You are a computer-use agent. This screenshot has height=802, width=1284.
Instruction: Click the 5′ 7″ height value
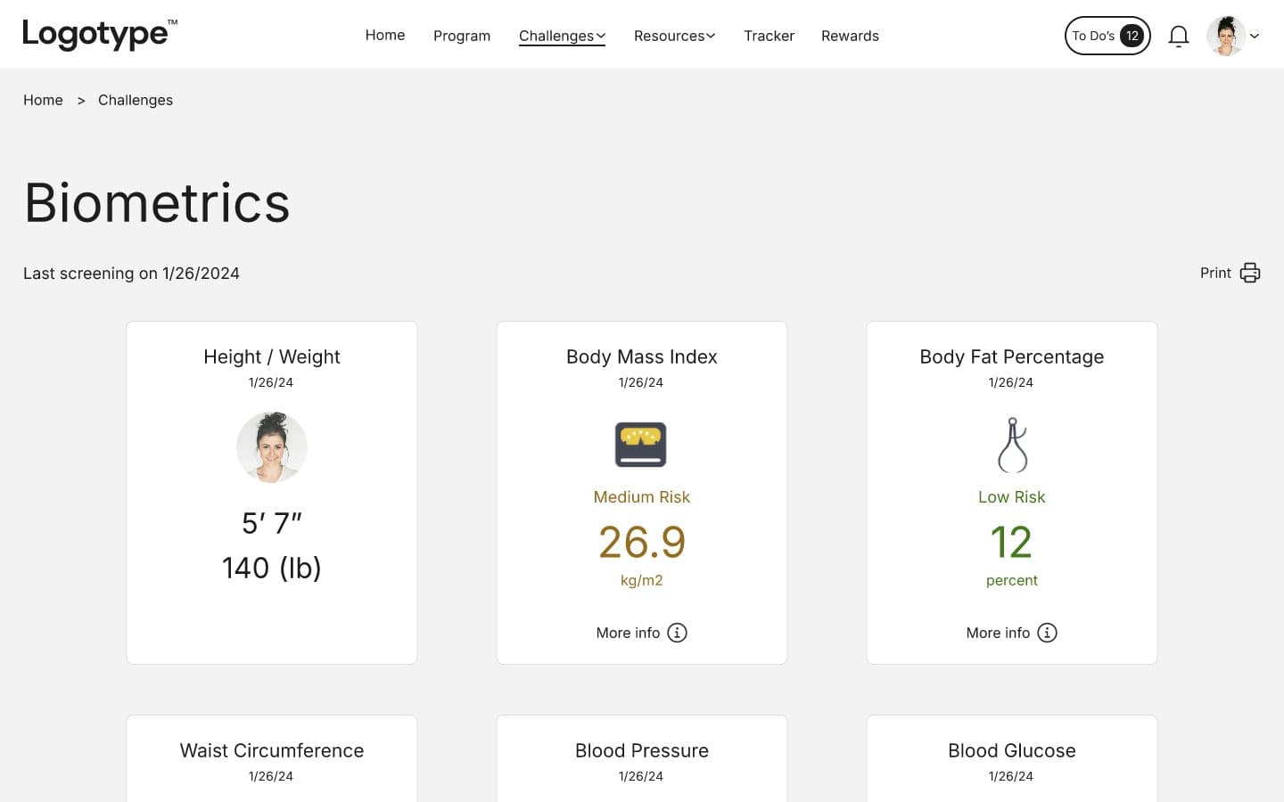pos(272,523)
